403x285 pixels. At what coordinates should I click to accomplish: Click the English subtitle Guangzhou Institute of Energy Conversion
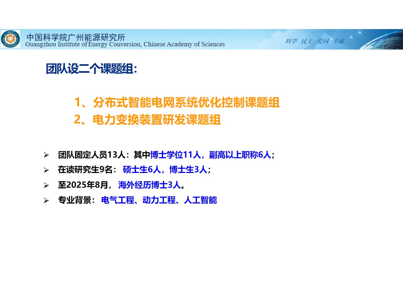click(125, 45)
